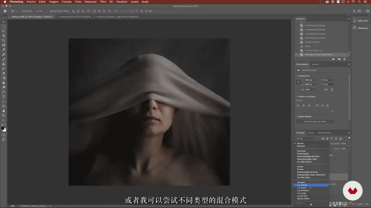
Task: Toggle layer filtering on/off switch
Action: click(349, 138)
